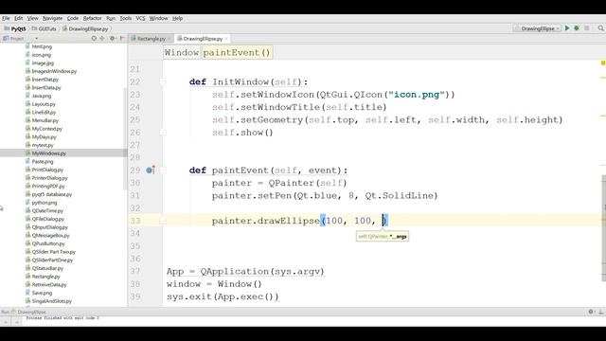This screenshot has height=341, width=606.
Task: Open the File menu
Action: coord(6,18)
